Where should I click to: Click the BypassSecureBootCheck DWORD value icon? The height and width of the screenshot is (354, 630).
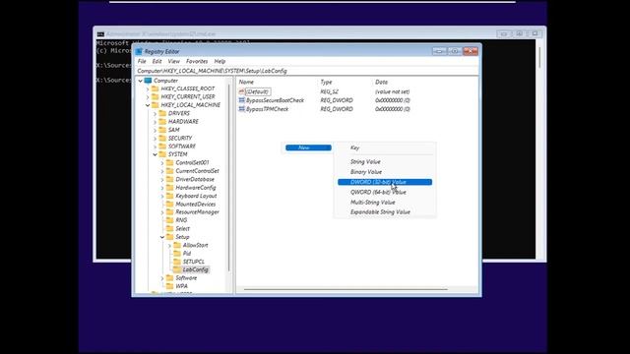tap(241, 100)
